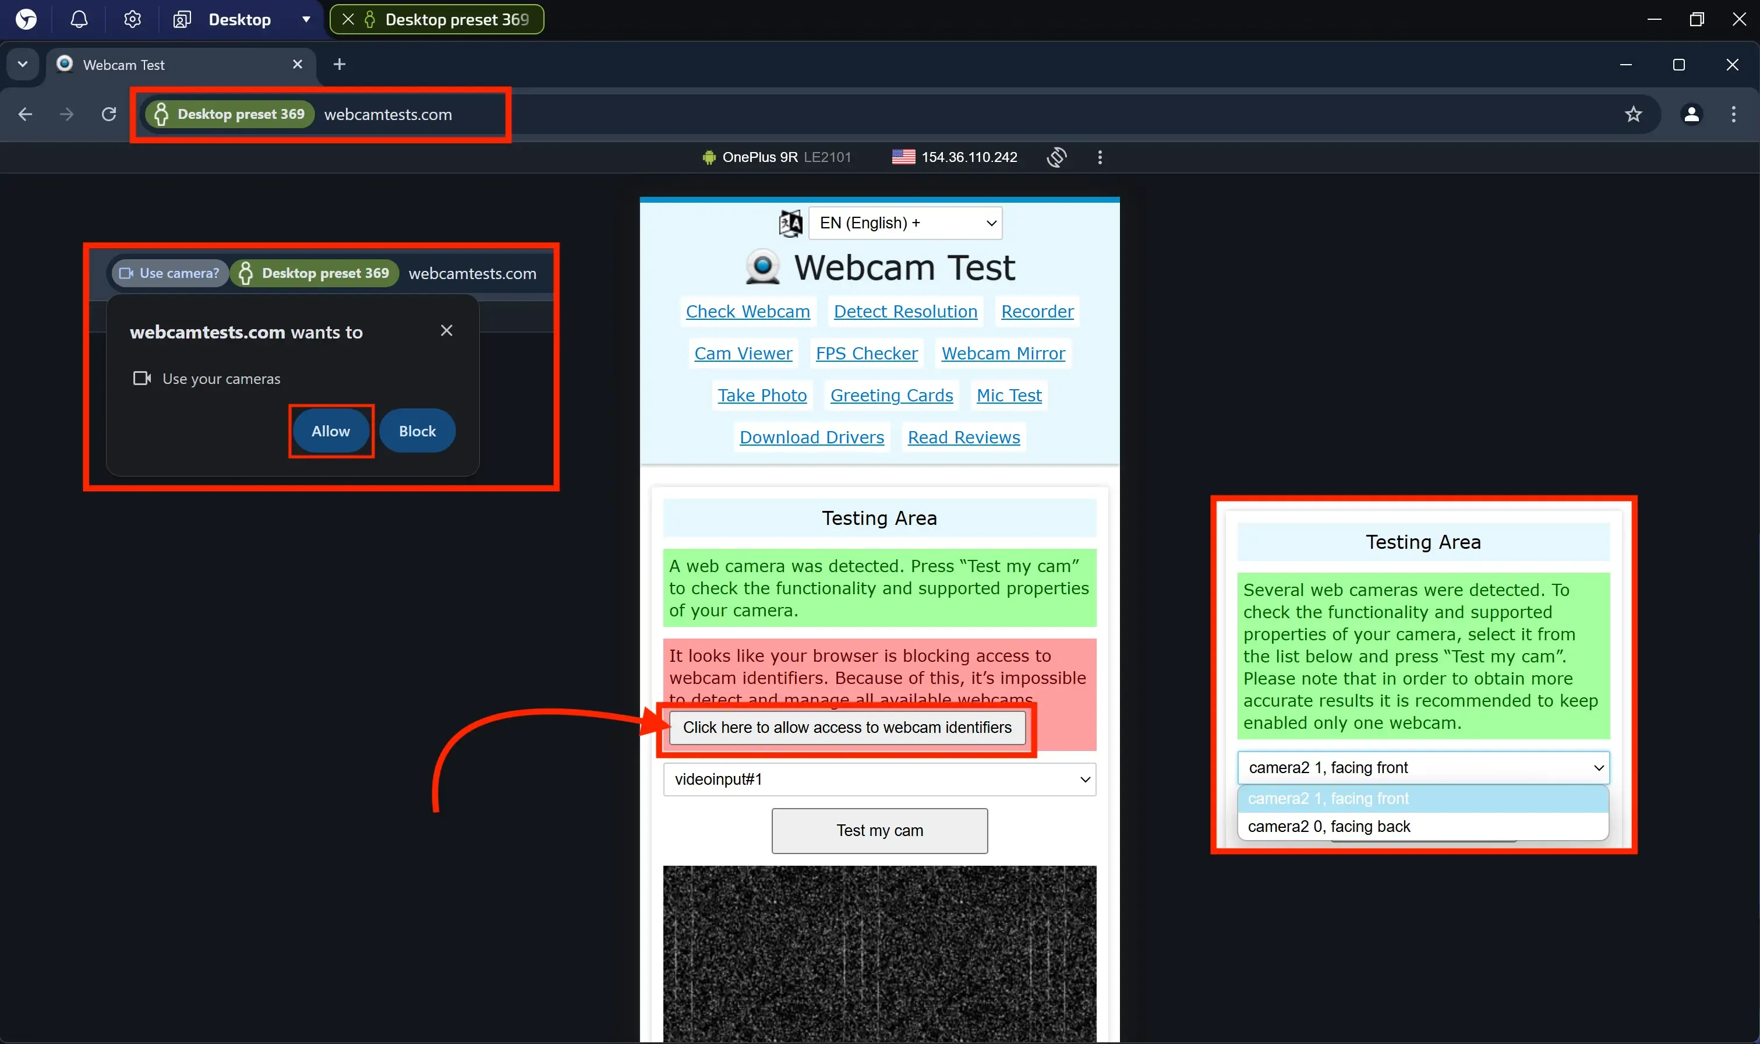Screen dimensions: 1760x1044
Task: Click the notifications bell icon
Action: pyautogui.click(x=79, y=19)
